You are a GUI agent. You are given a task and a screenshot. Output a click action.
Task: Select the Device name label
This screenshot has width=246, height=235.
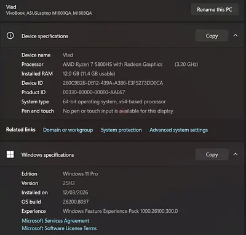tap(36, 55)
